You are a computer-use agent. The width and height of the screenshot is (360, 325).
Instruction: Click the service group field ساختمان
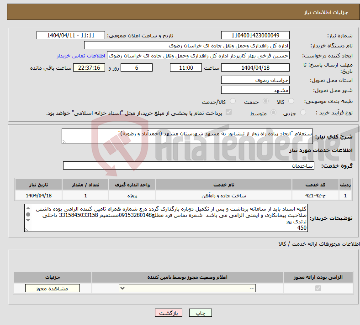point(189,165)
